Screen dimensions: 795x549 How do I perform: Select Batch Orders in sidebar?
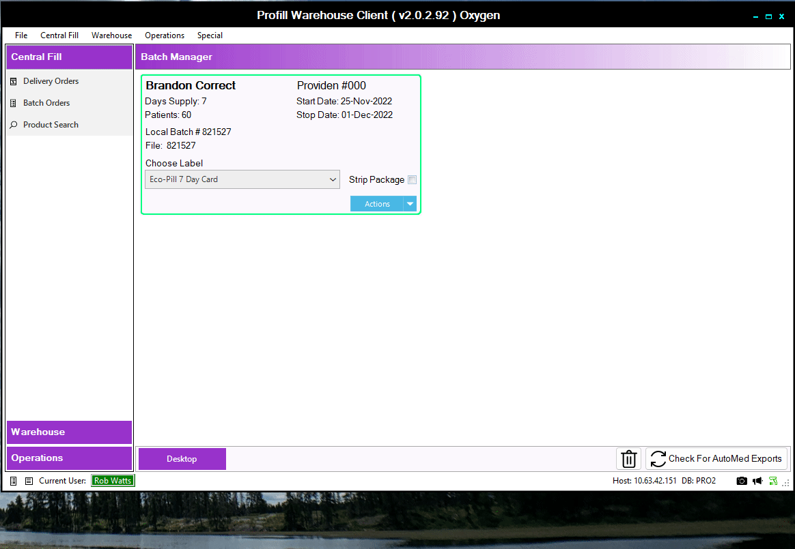click(46, 103)
